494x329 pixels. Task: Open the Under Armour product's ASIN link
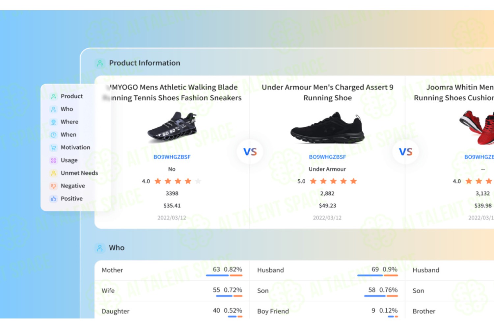pos(327,157)
